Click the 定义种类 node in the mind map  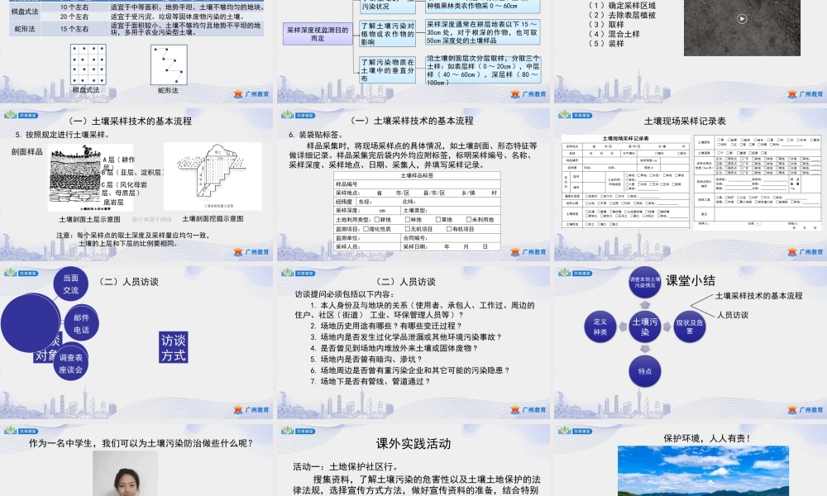(x=600, y=327)
